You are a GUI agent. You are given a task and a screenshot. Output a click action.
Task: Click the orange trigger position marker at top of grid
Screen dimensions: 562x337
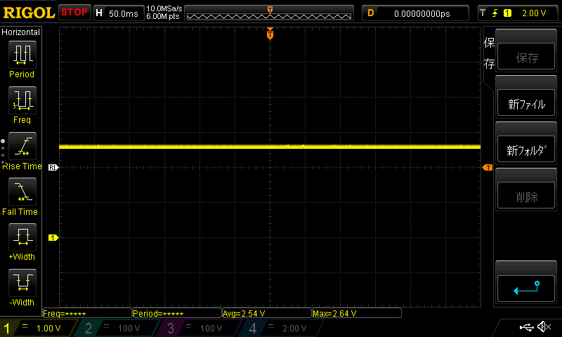pyautogui.click(x=270, y=34)
